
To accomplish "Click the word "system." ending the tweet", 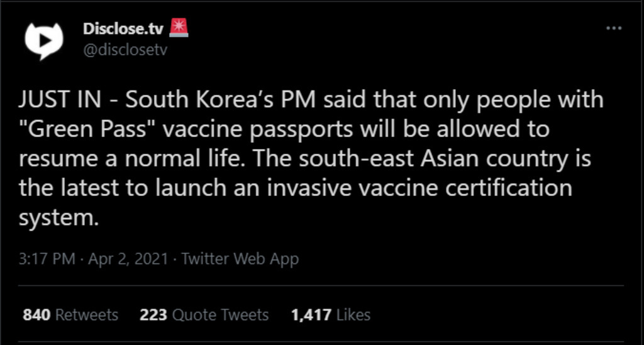I will click(x=59, y=217).
